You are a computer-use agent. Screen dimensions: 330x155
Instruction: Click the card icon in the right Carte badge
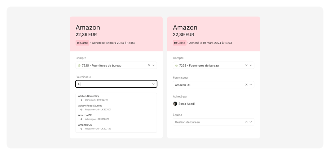176,43
